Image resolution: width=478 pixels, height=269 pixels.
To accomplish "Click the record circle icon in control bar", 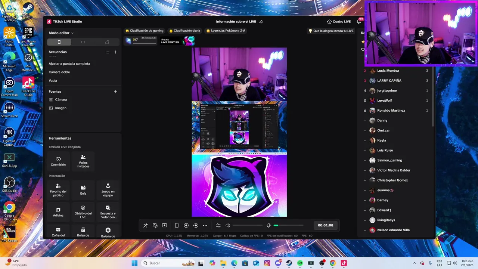I will coord(186,225).
